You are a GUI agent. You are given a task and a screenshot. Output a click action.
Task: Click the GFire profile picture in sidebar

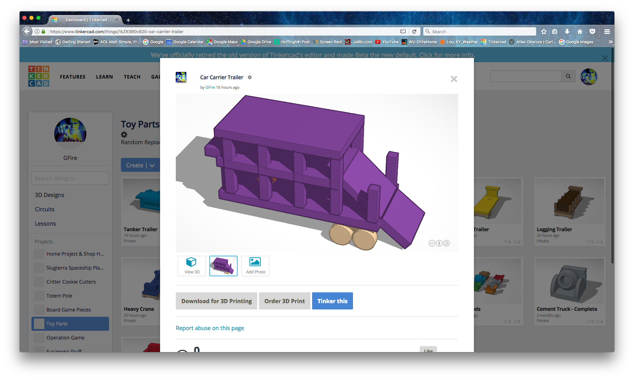click(70, 134)
